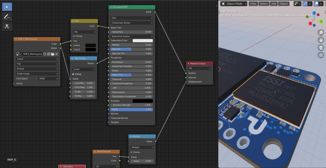Viewport: 326px width, 168px height.
Task: Click the Y axis on navigation gizmo
Action: click(x=321, y=21)
